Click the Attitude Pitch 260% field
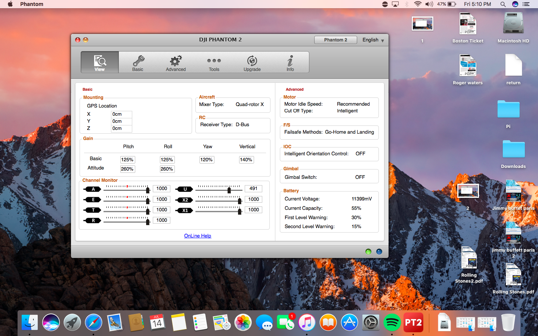Screen dimensions: 538x336 (x=127, y=169)
